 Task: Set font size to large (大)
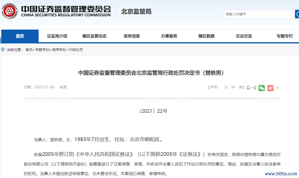(226, 87)
